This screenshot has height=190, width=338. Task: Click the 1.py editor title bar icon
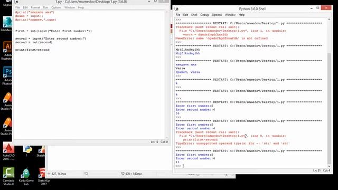click(x=16, y=2)
